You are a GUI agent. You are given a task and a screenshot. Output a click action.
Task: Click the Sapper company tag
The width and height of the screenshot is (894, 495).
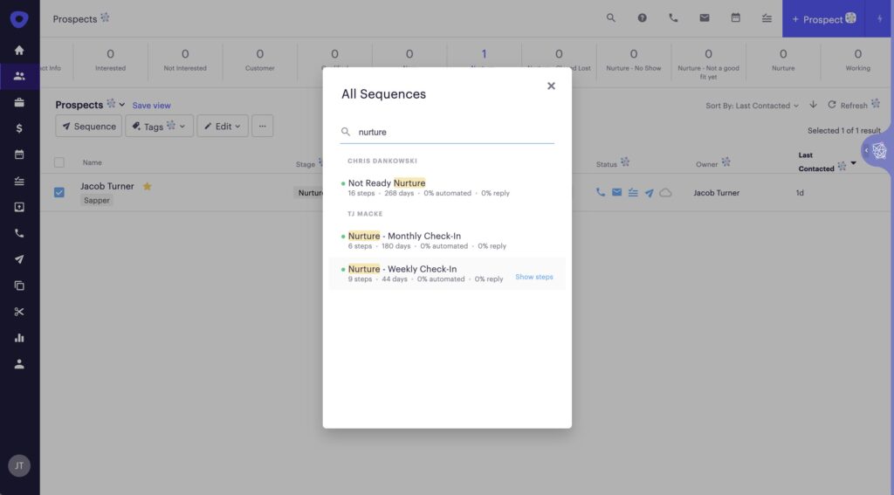click(x=97, y=200)
